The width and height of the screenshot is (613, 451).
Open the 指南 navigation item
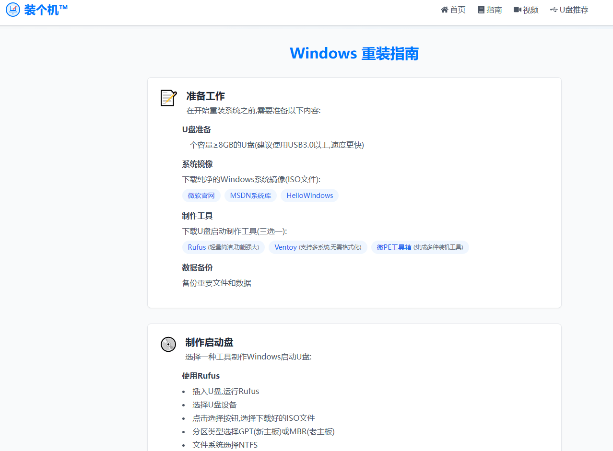493,9
